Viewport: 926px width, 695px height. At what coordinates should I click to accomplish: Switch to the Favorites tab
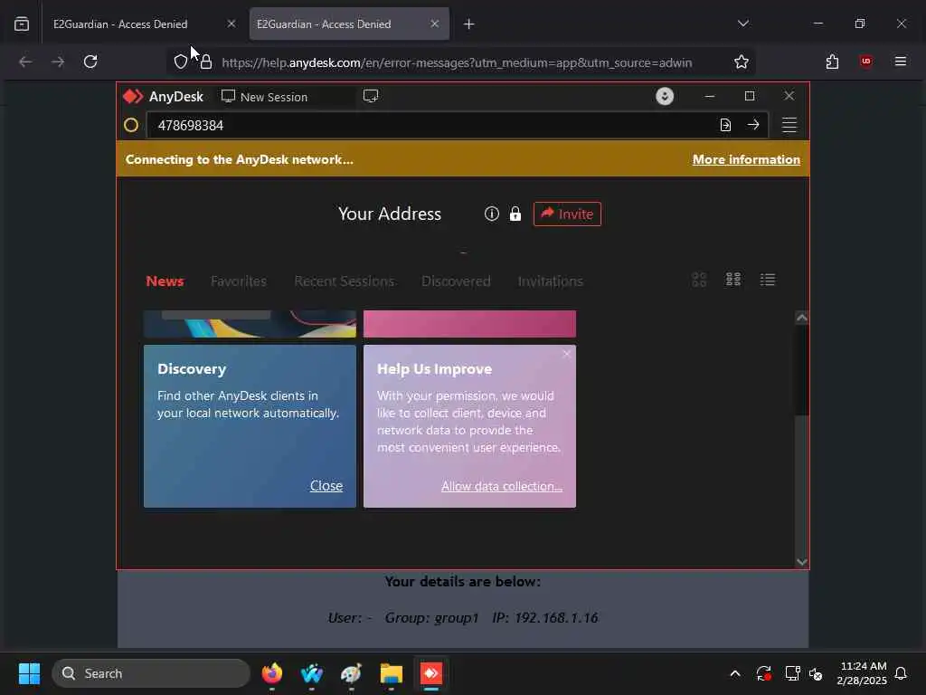[x=239, y=281]
